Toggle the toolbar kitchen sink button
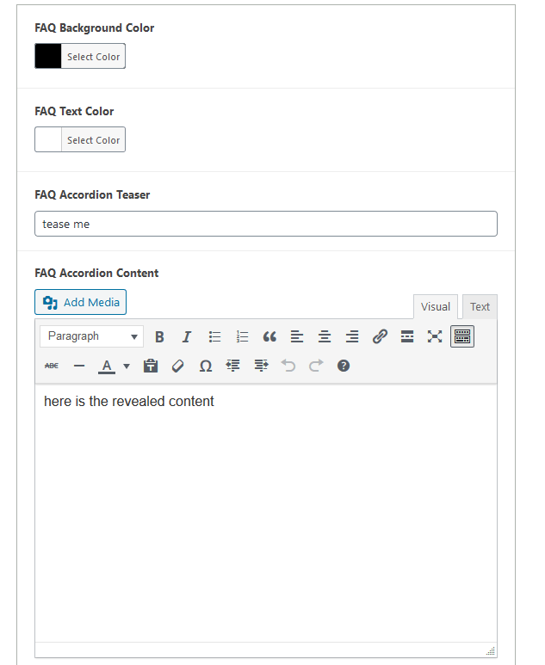545x665 pixels. pos(462,336)
